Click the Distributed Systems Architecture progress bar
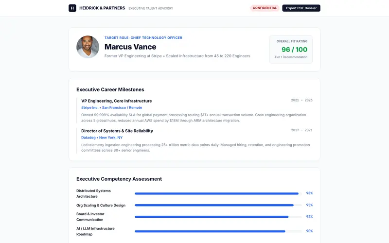 point(218,193)
